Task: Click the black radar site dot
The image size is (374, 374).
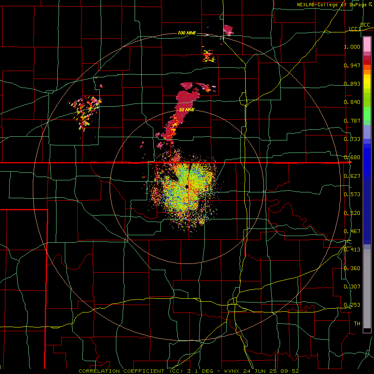Action: (187, 187)
